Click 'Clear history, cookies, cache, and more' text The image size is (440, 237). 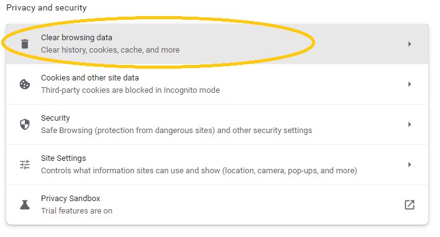110,50
